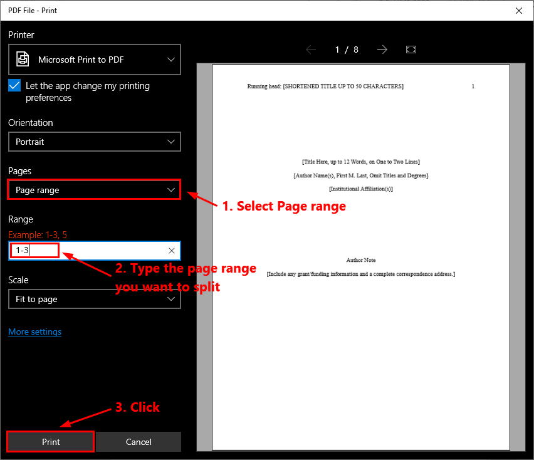The height and width of the screenshot is (460, 534).
Task: Clear the range field using the X icon
Action: [x=171, y=251]
